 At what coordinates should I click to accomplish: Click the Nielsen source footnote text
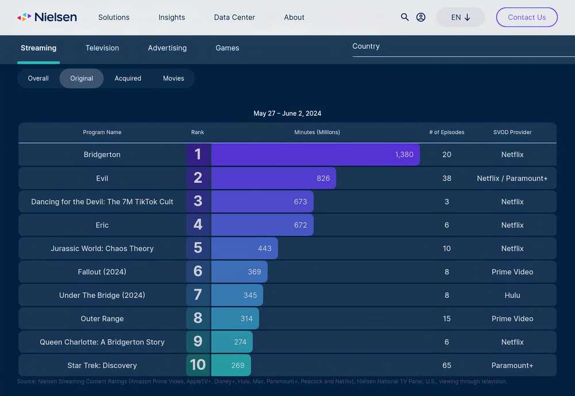262,382
